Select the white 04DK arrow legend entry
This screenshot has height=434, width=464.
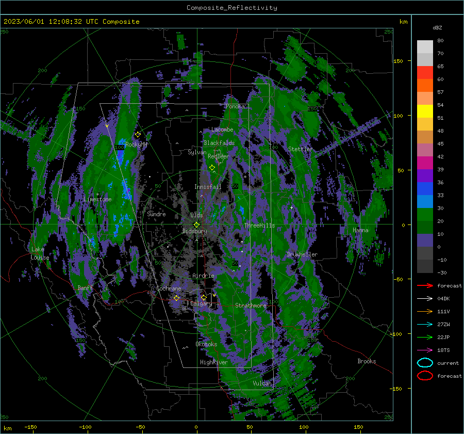(425, 298)
